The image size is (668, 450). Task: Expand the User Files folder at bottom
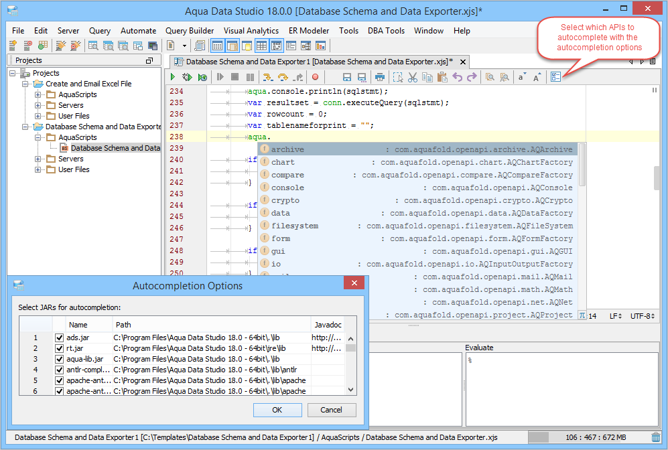[x=38, y=169]
